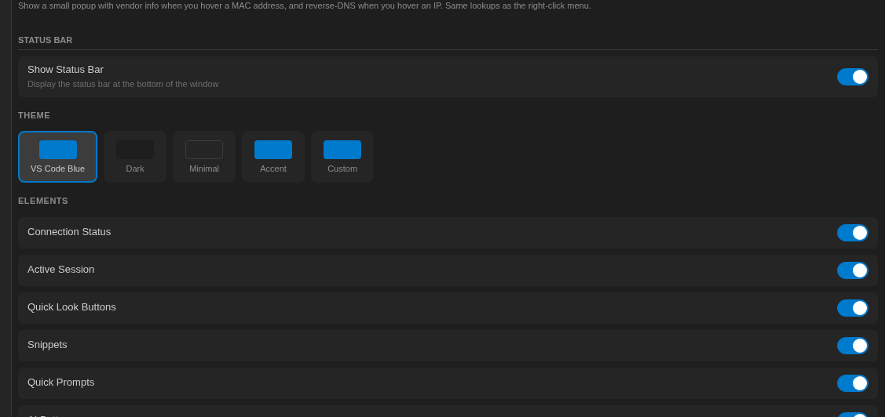Click the outlined swatch in Minimal theme

(203, 150)
